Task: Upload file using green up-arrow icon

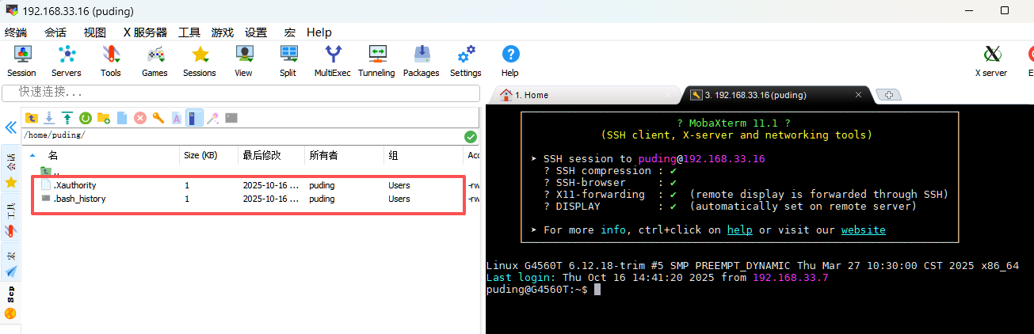Action: point(67,118)
